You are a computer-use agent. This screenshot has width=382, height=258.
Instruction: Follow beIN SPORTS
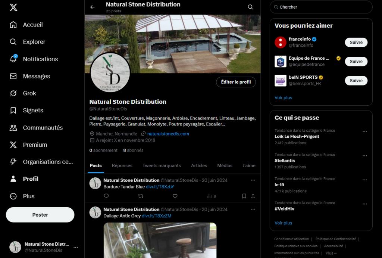356,80
